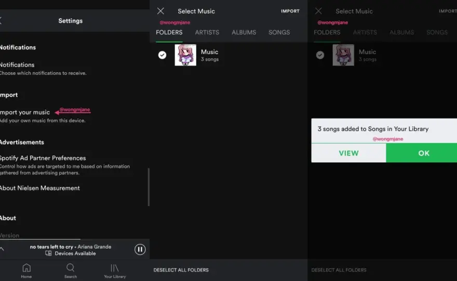The width and height of the screenshot is (457, 281).
Task: Select the dimmed SONGS tab on right screen
Action: pos(437,32)
